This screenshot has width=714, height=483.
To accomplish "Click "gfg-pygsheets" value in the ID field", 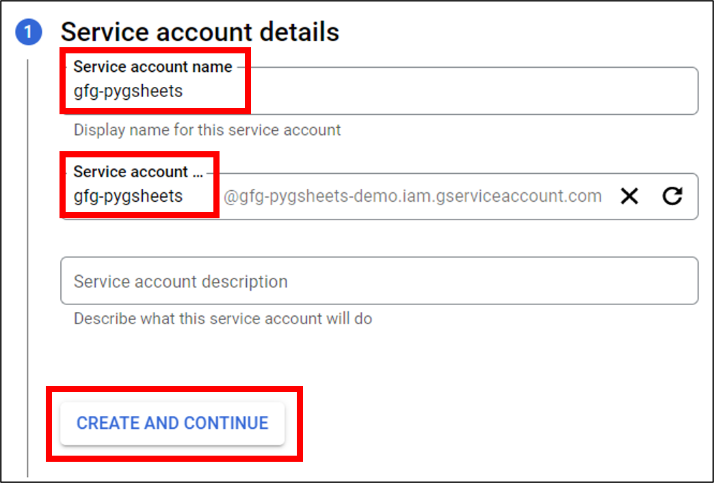I will (128, 196).
